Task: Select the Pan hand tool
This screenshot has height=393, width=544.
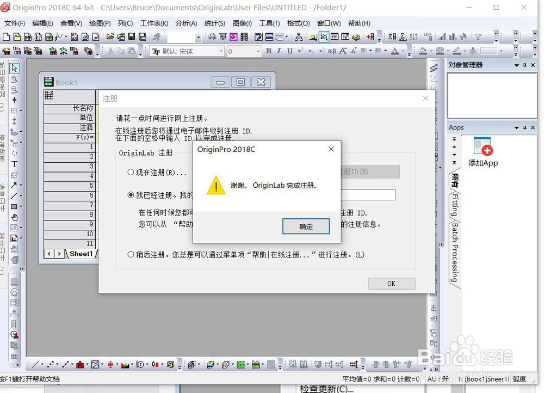Action: tap(14, 217)
